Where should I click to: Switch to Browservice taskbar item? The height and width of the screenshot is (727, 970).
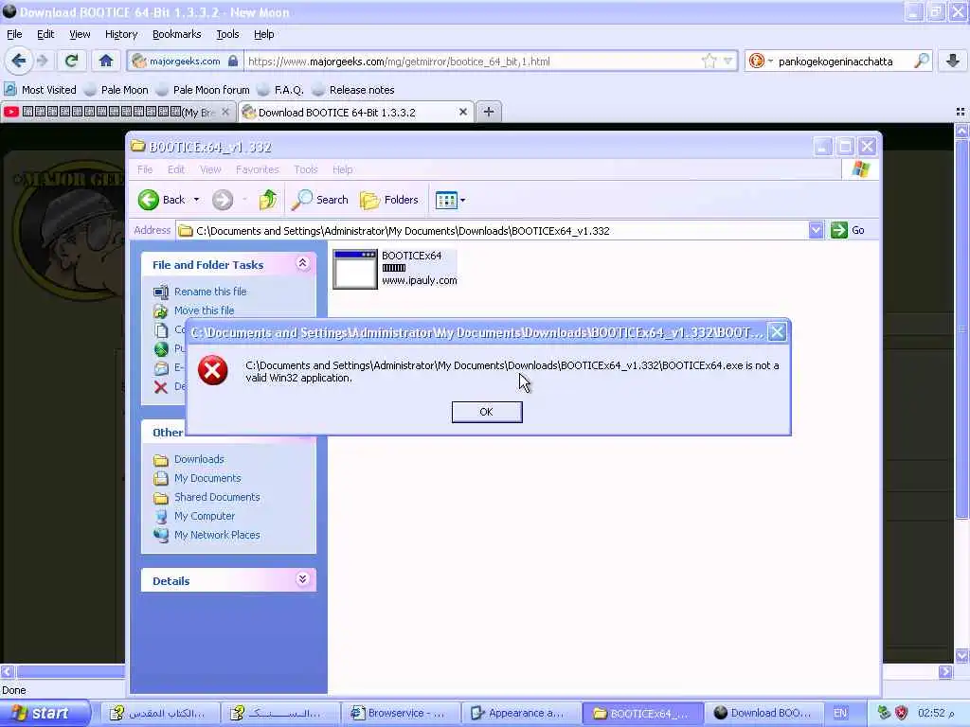[x=402, y=713]
